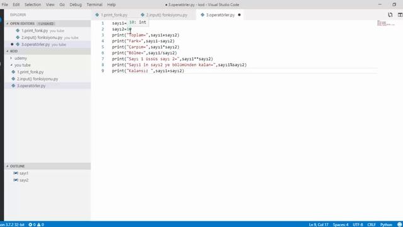Click the variable icon beside sayı2 in Outline
Image resolution: width=403 pixels, height=227 pixels.
[16, 180]
